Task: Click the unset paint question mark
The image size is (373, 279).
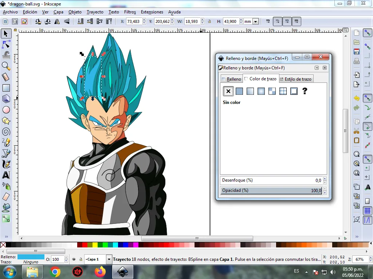Action: tap(305, 91)
